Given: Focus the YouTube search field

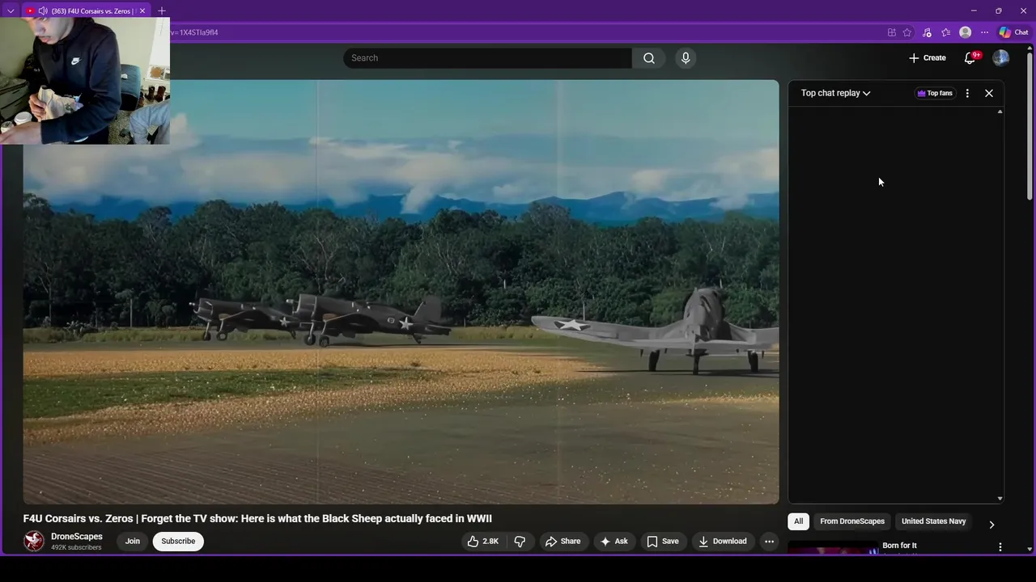Looking at the screenshot, I should tap(488, 58).
